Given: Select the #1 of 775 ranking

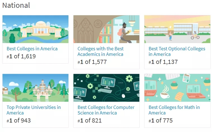Looking at the screenshot, I should point(161,121).
